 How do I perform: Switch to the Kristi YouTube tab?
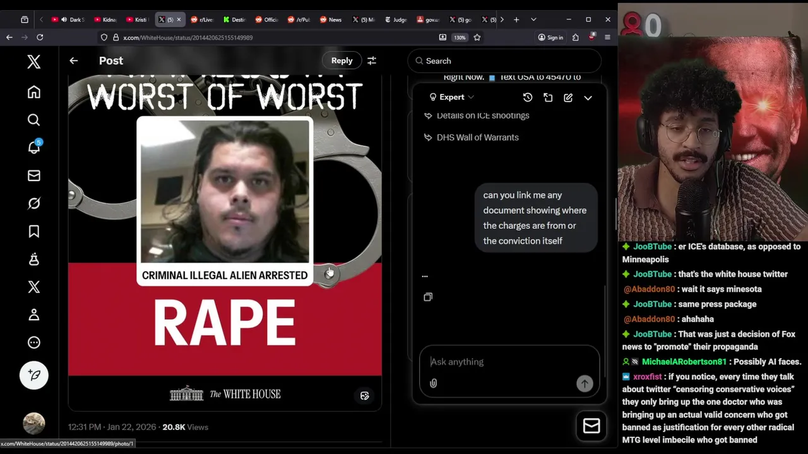(137, 20)
